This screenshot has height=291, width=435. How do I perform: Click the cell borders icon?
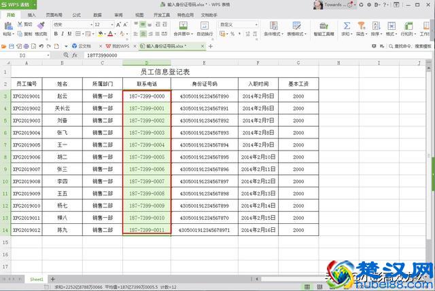78,34
